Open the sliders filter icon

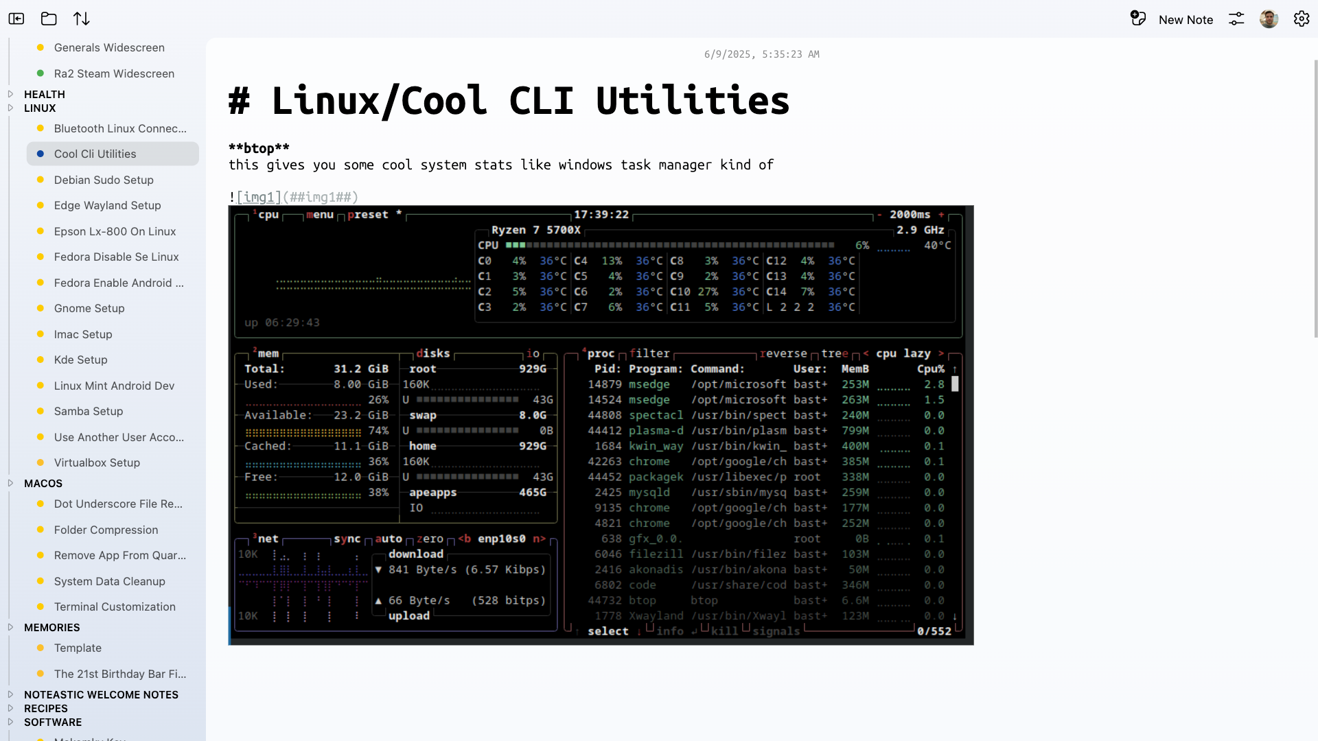click(1236, 19)
